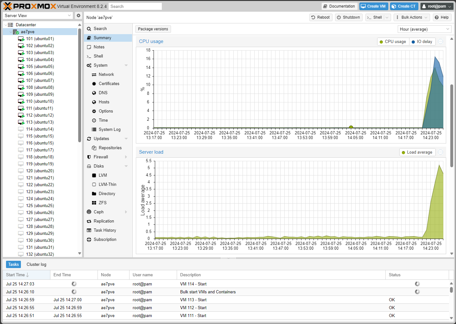Collapse the CPU usage panel

click(x=440, y=41)
